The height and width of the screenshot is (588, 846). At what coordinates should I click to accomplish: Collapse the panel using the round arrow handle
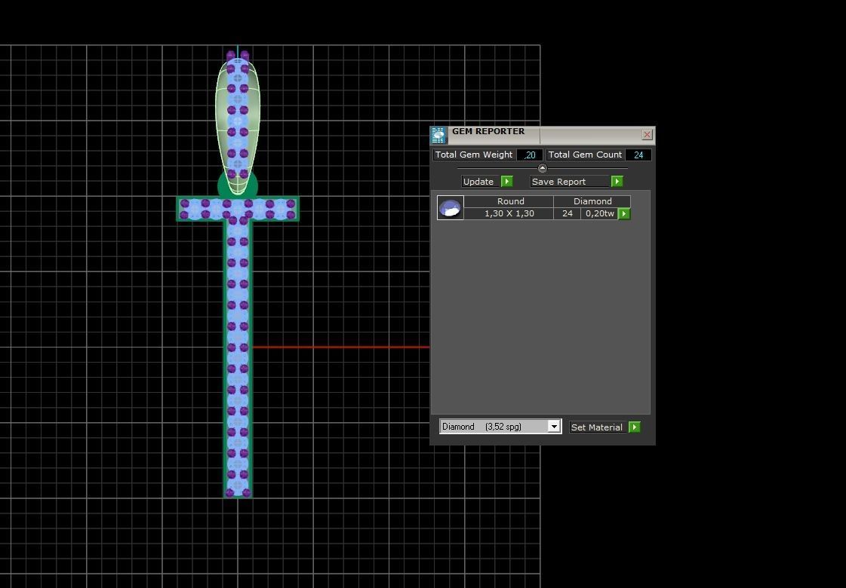click(x=542, y=168)
